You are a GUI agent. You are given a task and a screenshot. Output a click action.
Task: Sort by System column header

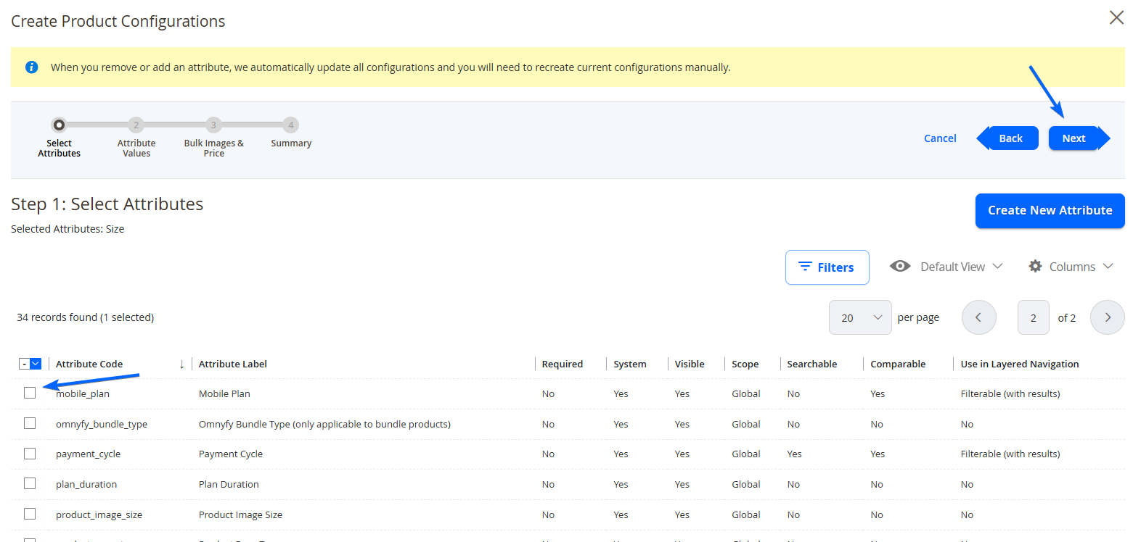[629, 364]
